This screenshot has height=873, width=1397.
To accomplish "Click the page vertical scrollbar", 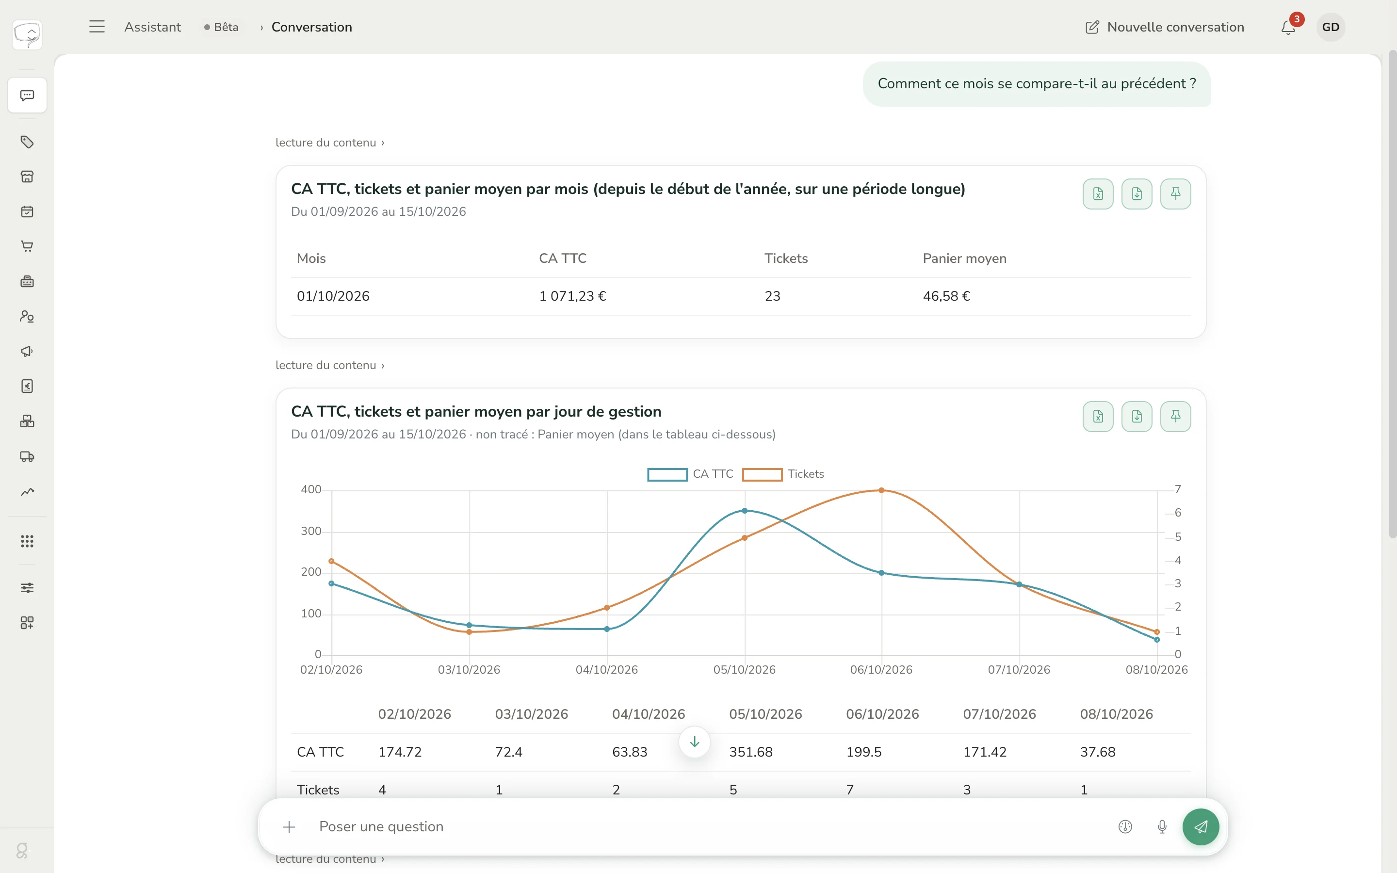I will [x=1392, y=294].
